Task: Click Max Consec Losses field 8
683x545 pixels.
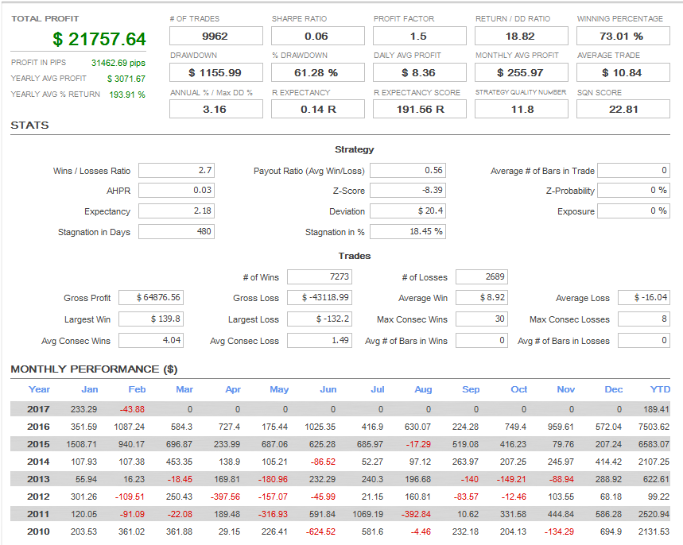Action: tap(644, 319)
